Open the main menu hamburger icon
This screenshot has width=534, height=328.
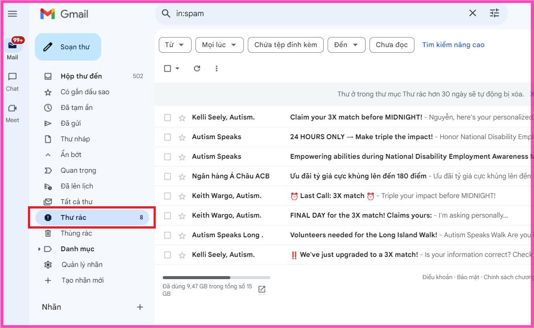pos(13,14)
